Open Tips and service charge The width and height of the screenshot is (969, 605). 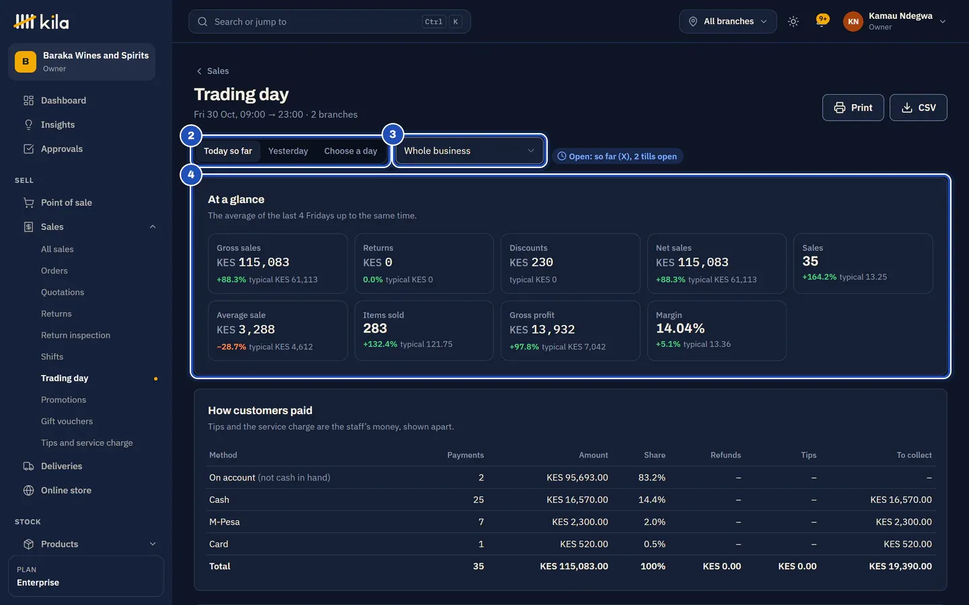(x=87, y=442)
